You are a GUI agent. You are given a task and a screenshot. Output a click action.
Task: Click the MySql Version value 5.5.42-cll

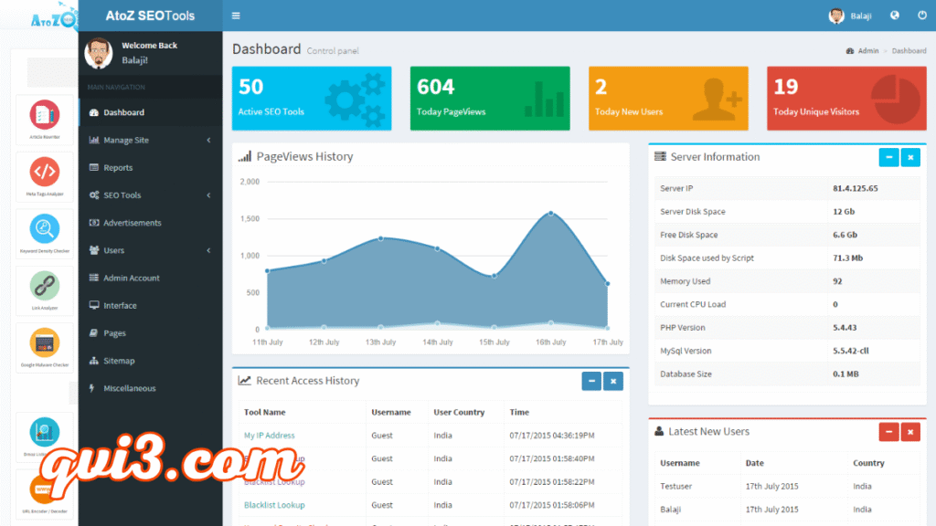[851, 352]
